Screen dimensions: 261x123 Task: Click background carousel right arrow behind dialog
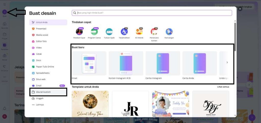tap(249, 85)
